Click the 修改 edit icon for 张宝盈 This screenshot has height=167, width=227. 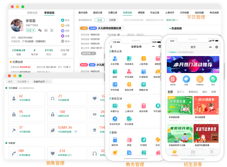pyautogui.click(x=63, y=20)
